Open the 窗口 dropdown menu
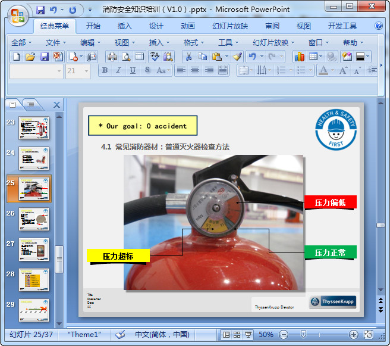The image size is (390, 346). (319, 43)
